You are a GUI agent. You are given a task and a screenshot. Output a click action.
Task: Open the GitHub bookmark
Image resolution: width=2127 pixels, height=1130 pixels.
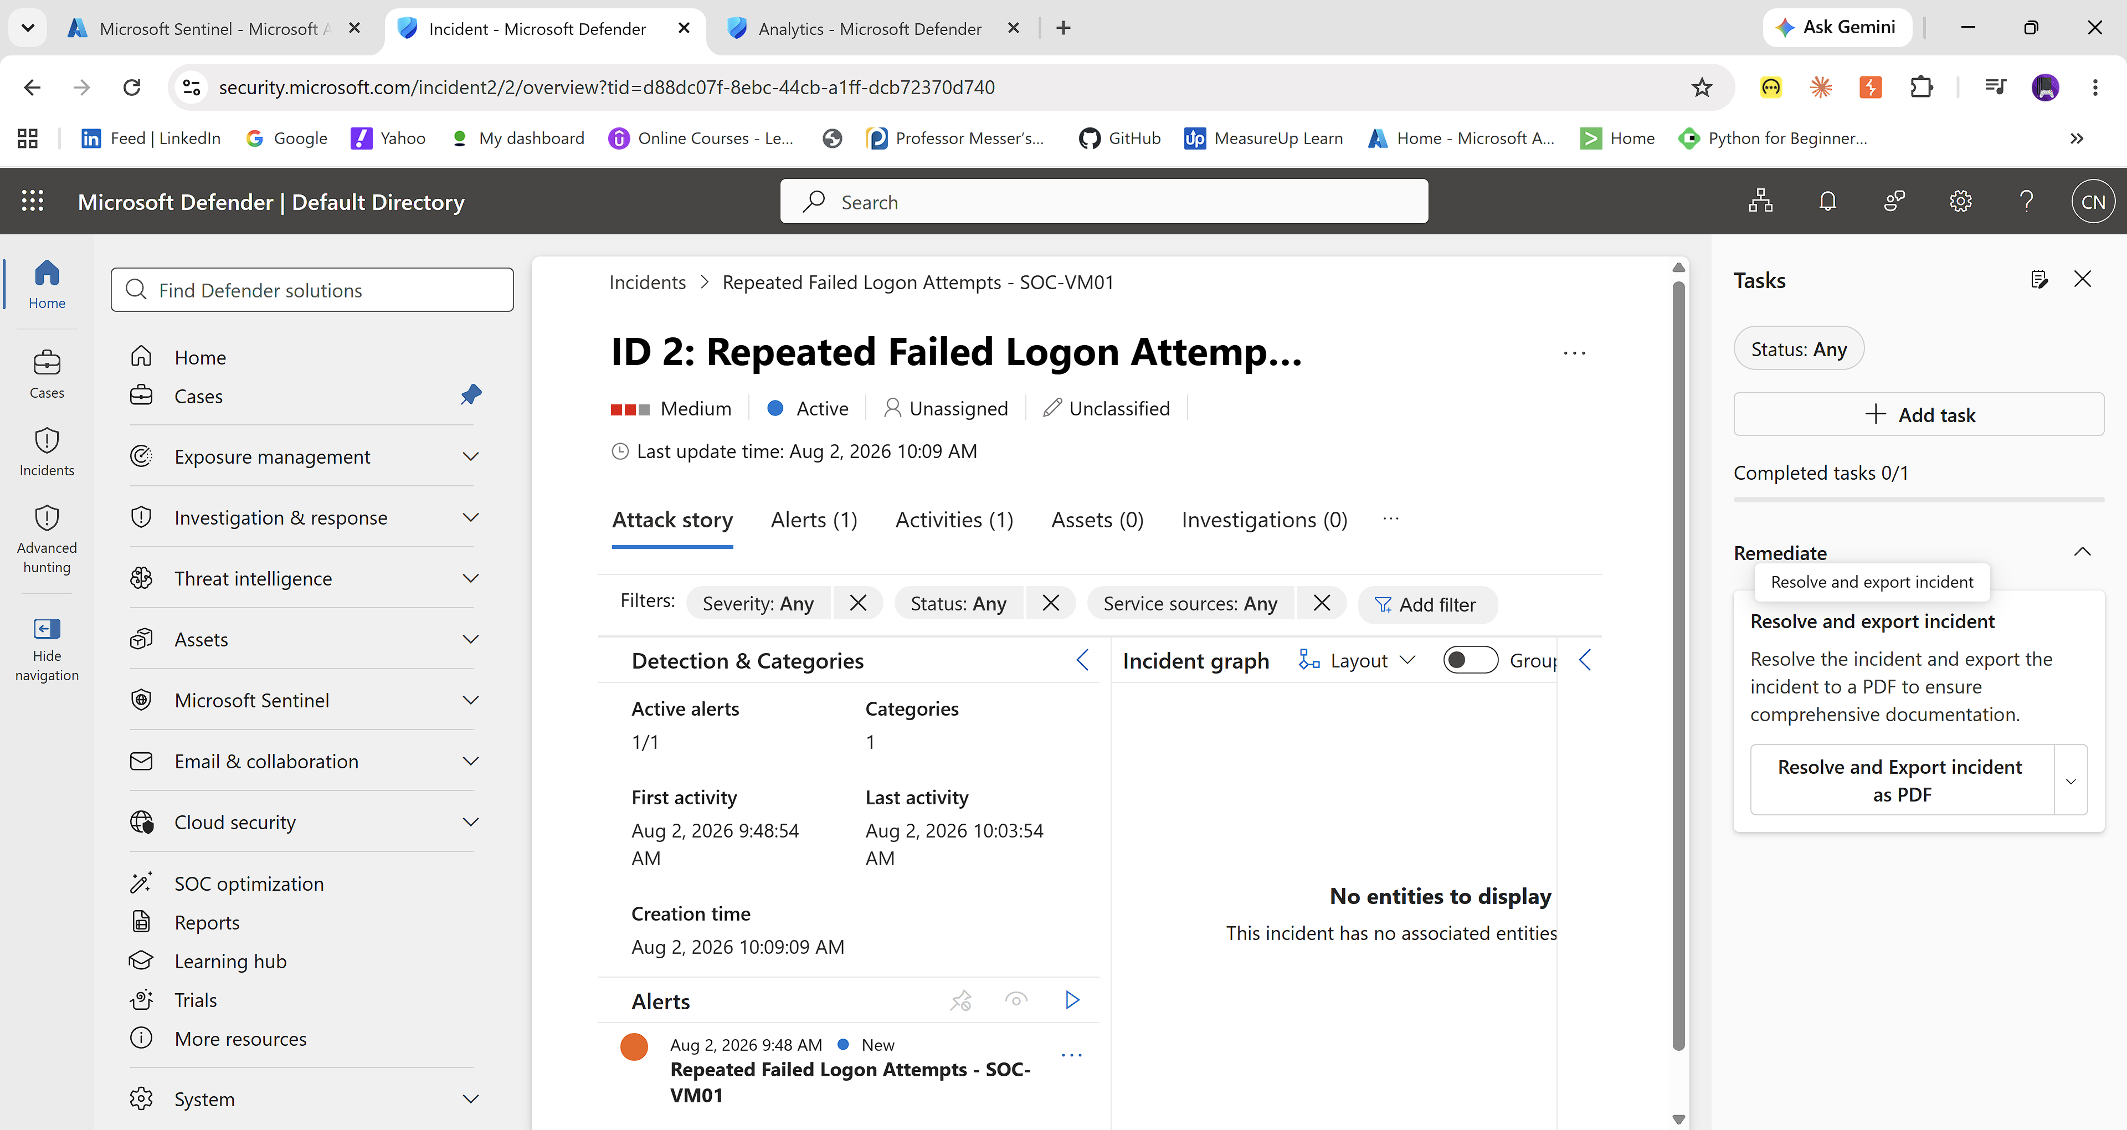click(x=1119, y=138)
